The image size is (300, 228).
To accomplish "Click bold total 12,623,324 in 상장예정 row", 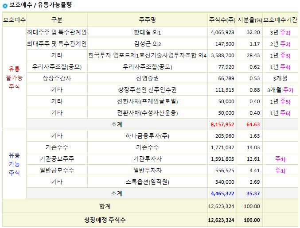I will [x=221, y=220].
